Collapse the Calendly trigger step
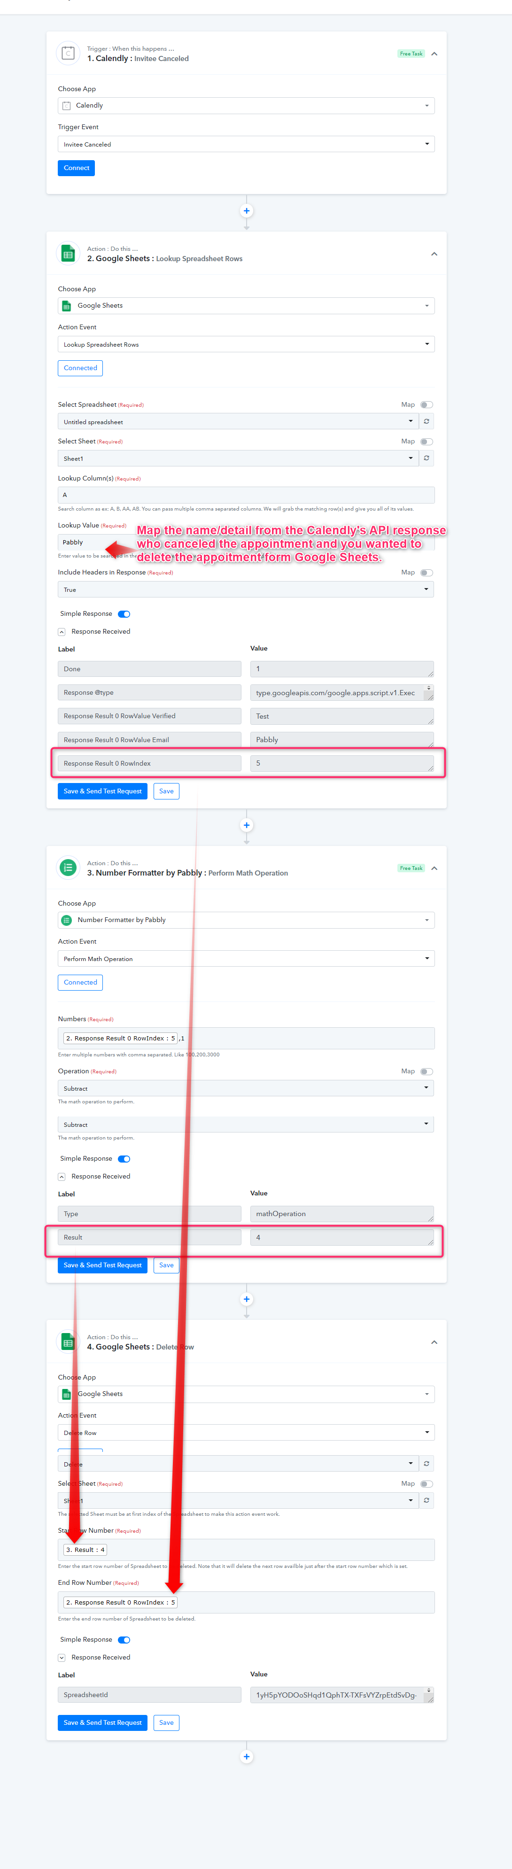This screenshot has width=512, height=1869. coord(434,54)
